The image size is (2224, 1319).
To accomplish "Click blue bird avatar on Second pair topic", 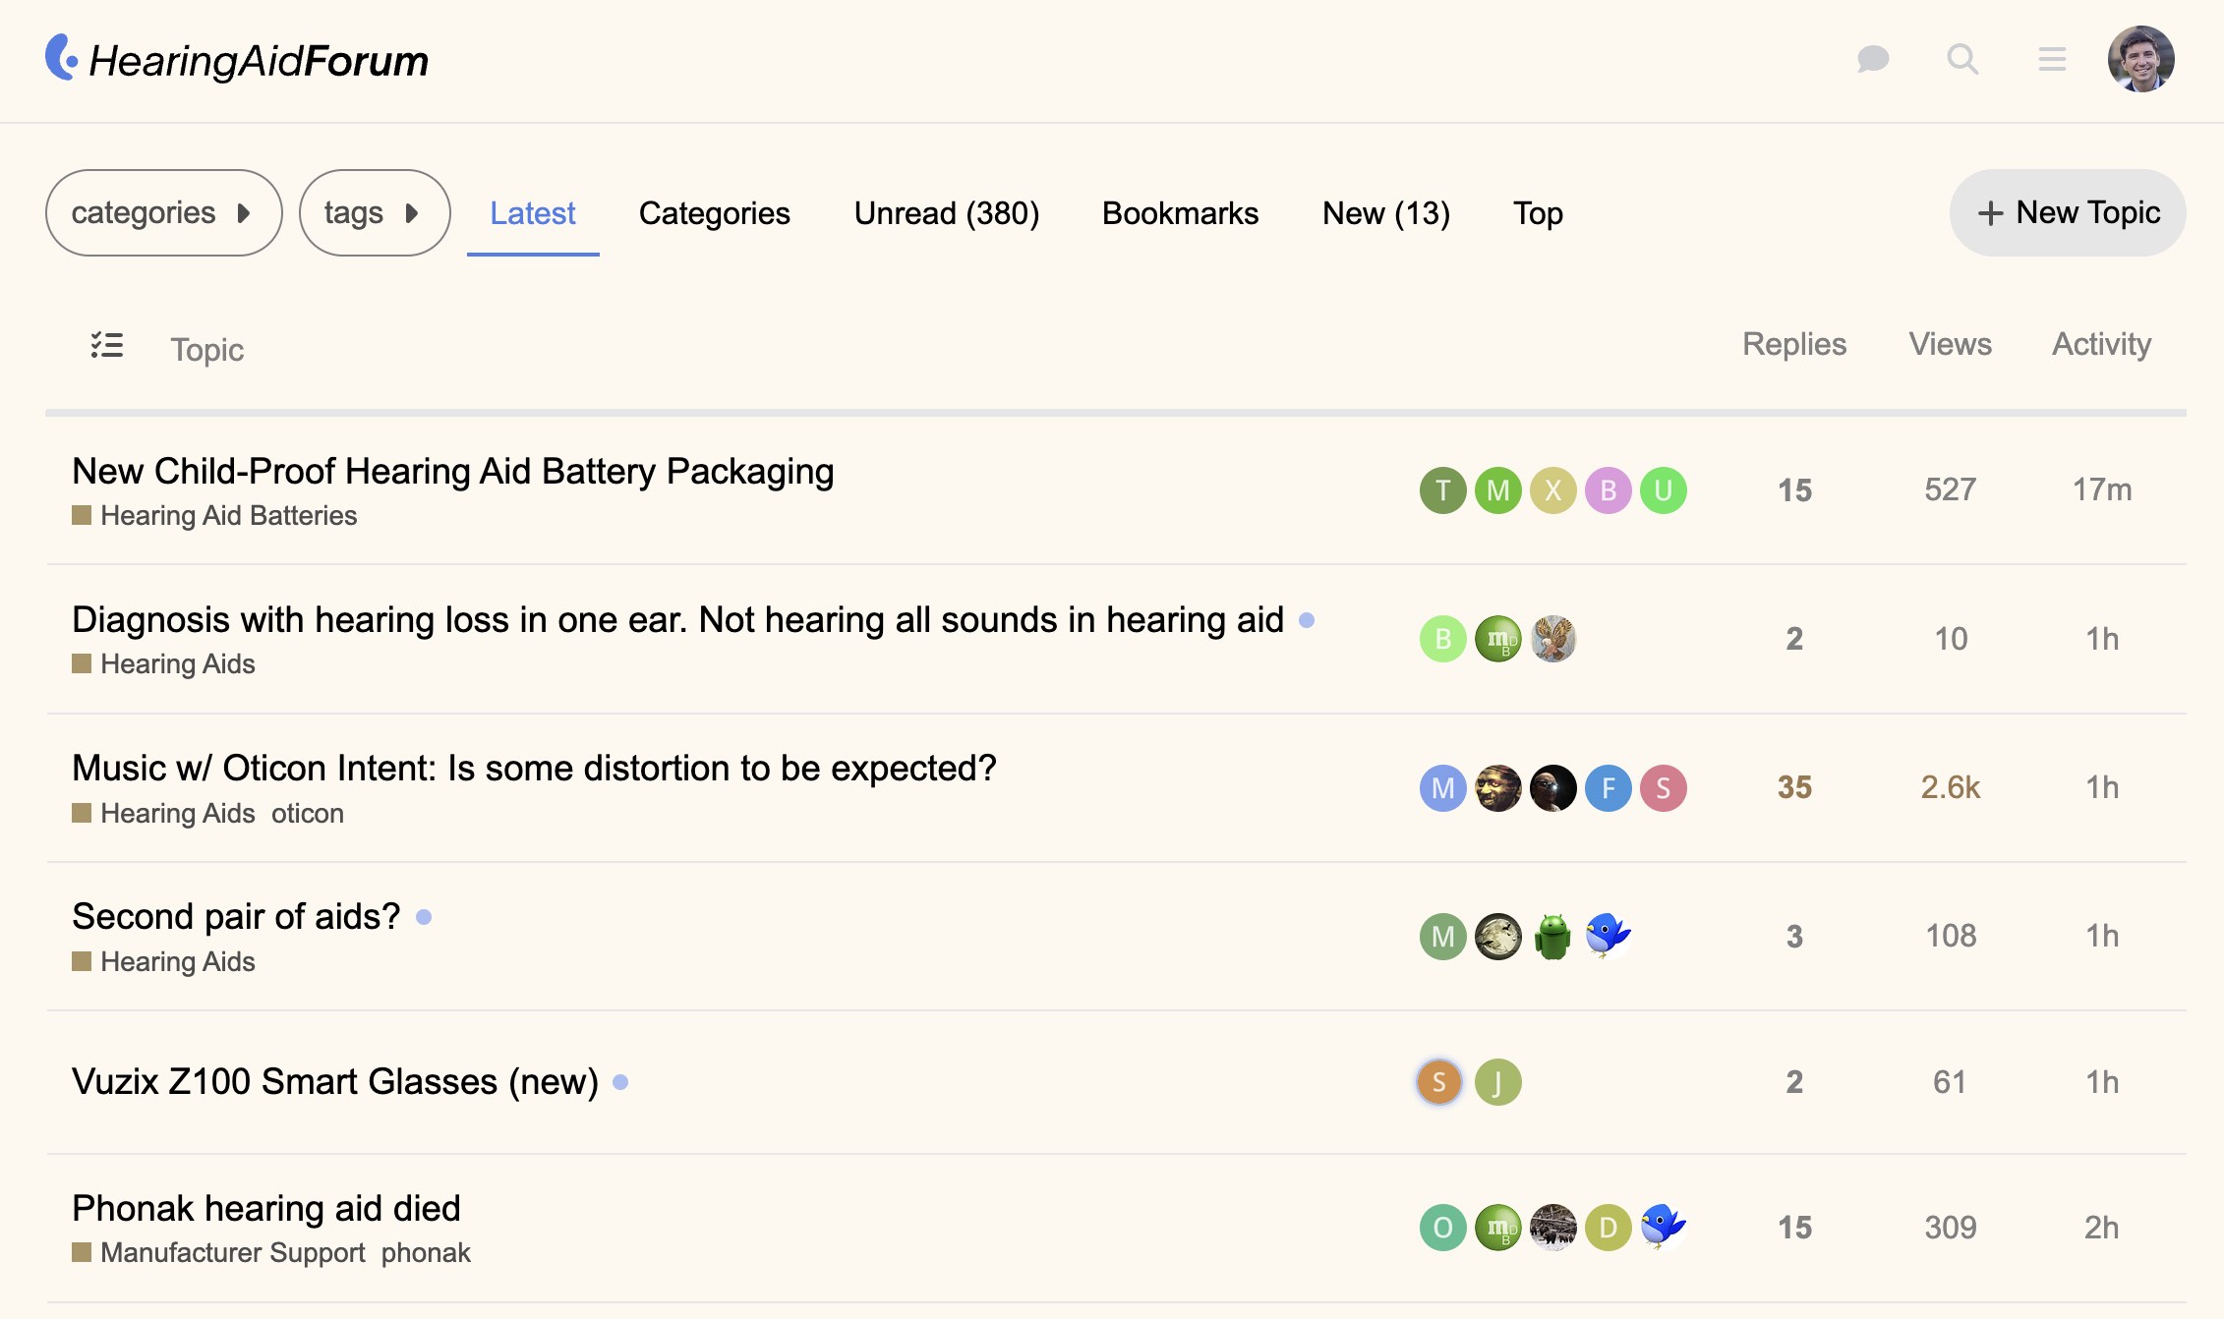I will (1608, 937).
